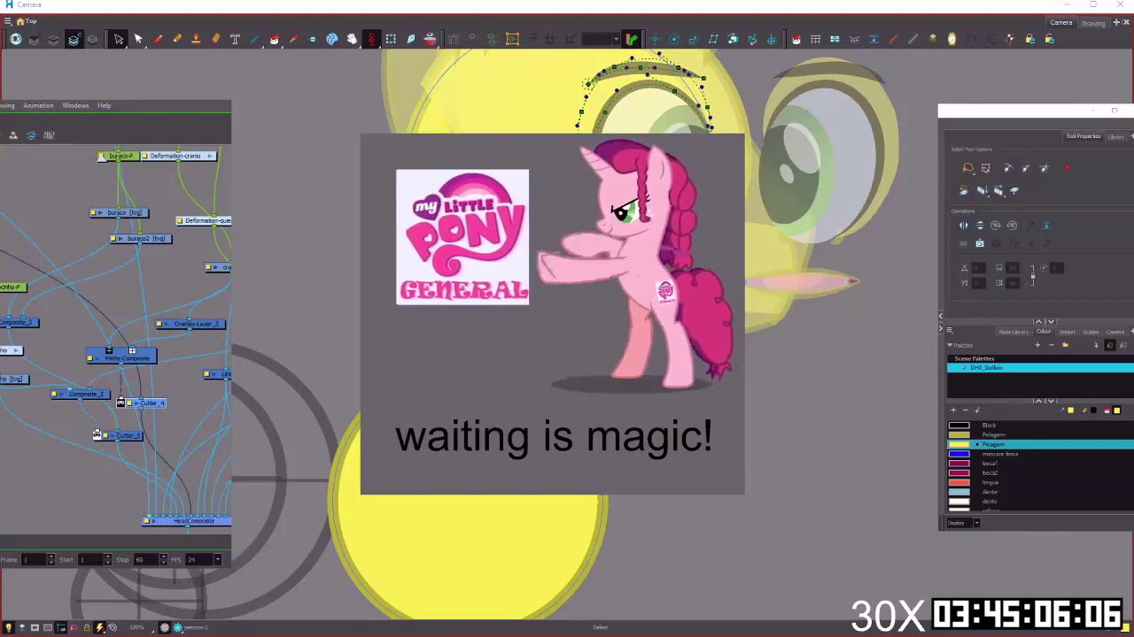
Task: Select the Transform tool in toolbar
Action: [x=119, y=39]
